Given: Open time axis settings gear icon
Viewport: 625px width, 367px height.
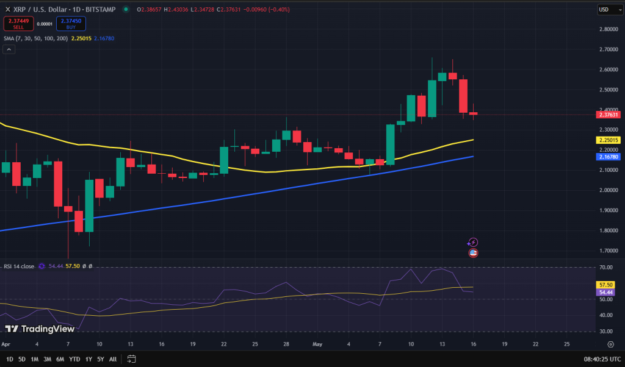Looking at the screenshot, I should (x=610, y=344).
